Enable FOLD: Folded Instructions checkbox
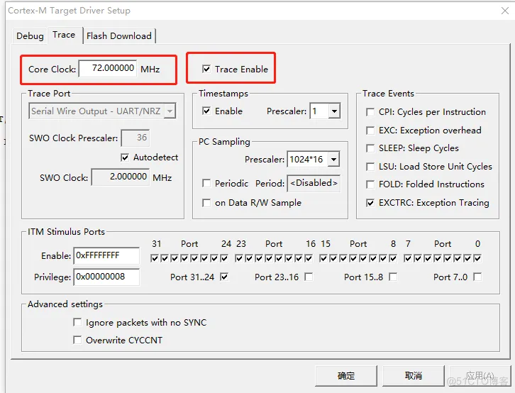The width and height of the screenshot is (515, 393). tap(370, 184)
